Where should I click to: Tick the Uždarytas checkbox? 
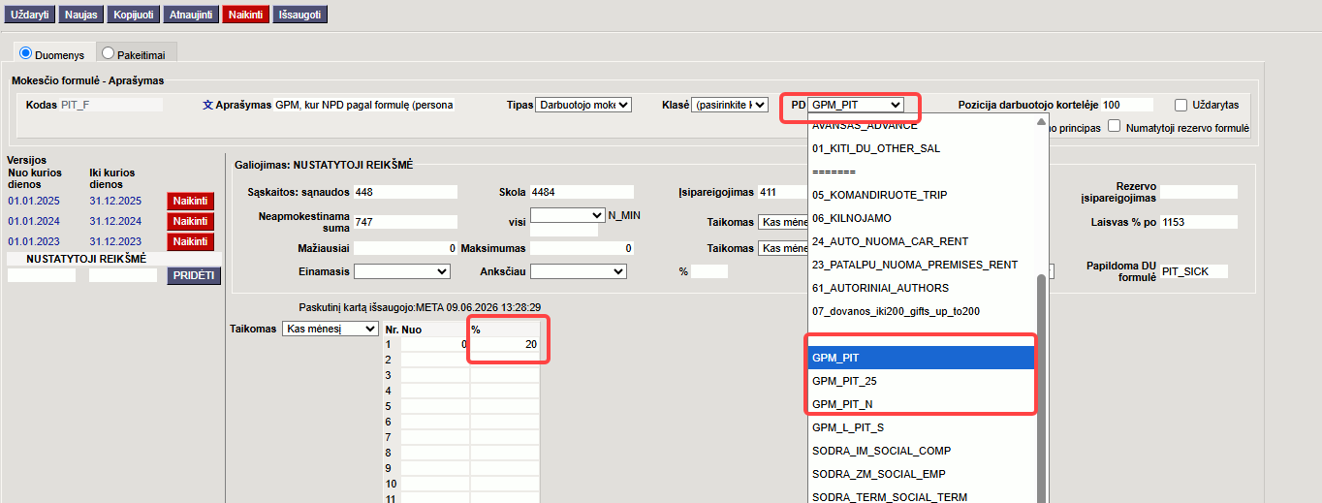tap(1180, 105)
